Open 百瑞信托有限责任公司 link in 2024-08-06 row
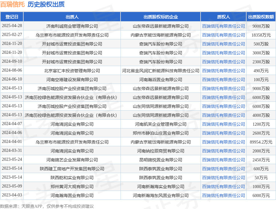Viewport: 276px width, 209px height. point(223,71)
